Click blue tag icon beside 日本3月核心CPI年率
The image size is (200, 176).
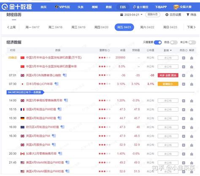click(x=57, y=84)
